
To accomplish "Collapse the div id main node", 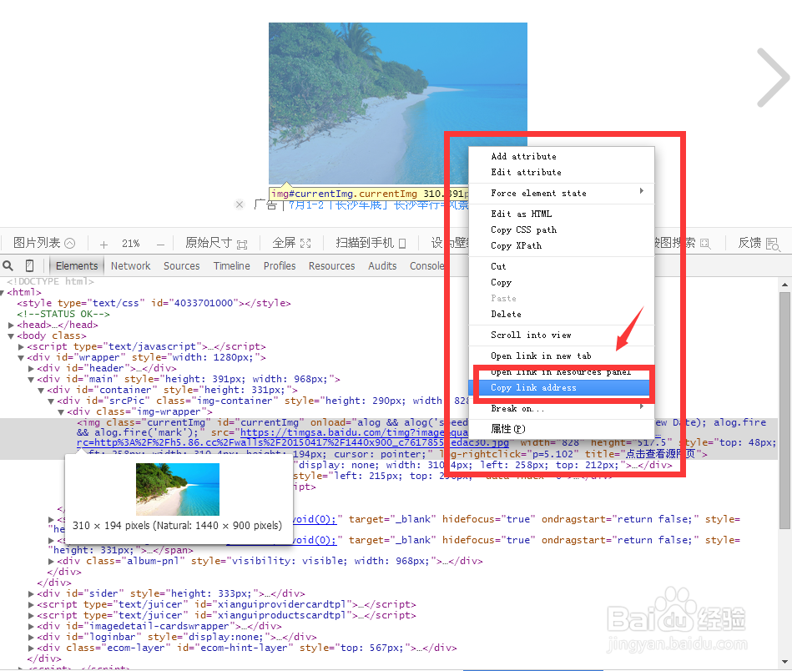I will point(32,380).
